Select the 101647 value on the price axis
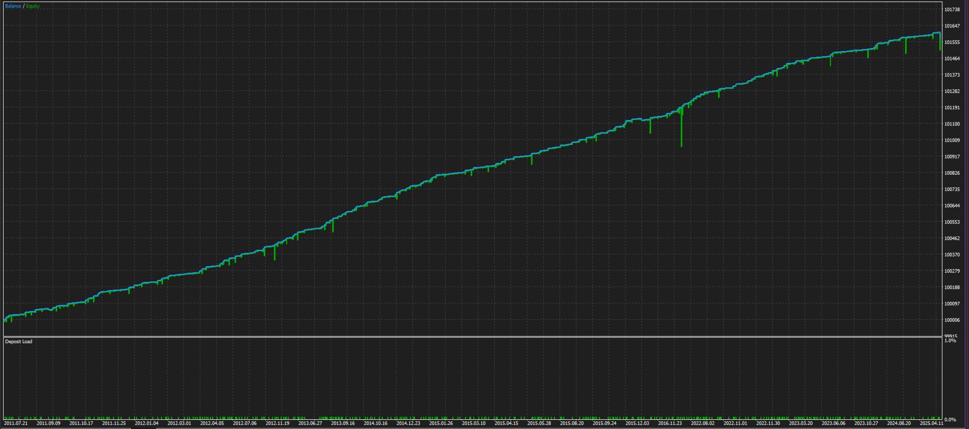This screenshot has height=429, width=969. 952,26
